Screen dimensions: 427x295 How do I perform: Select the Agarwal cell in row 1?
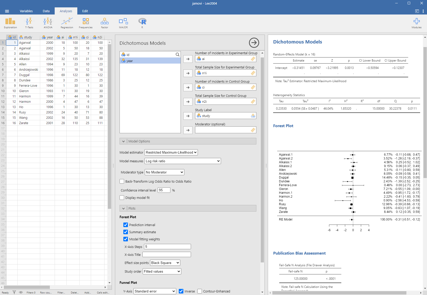pos(29,43)
